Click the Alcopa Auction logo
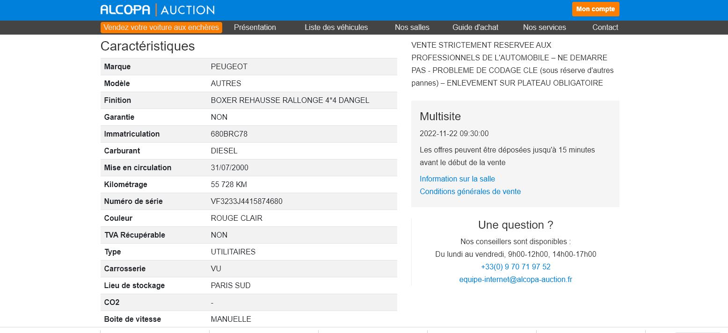Screen dimensions: 728x333 (x=157, y=9)
